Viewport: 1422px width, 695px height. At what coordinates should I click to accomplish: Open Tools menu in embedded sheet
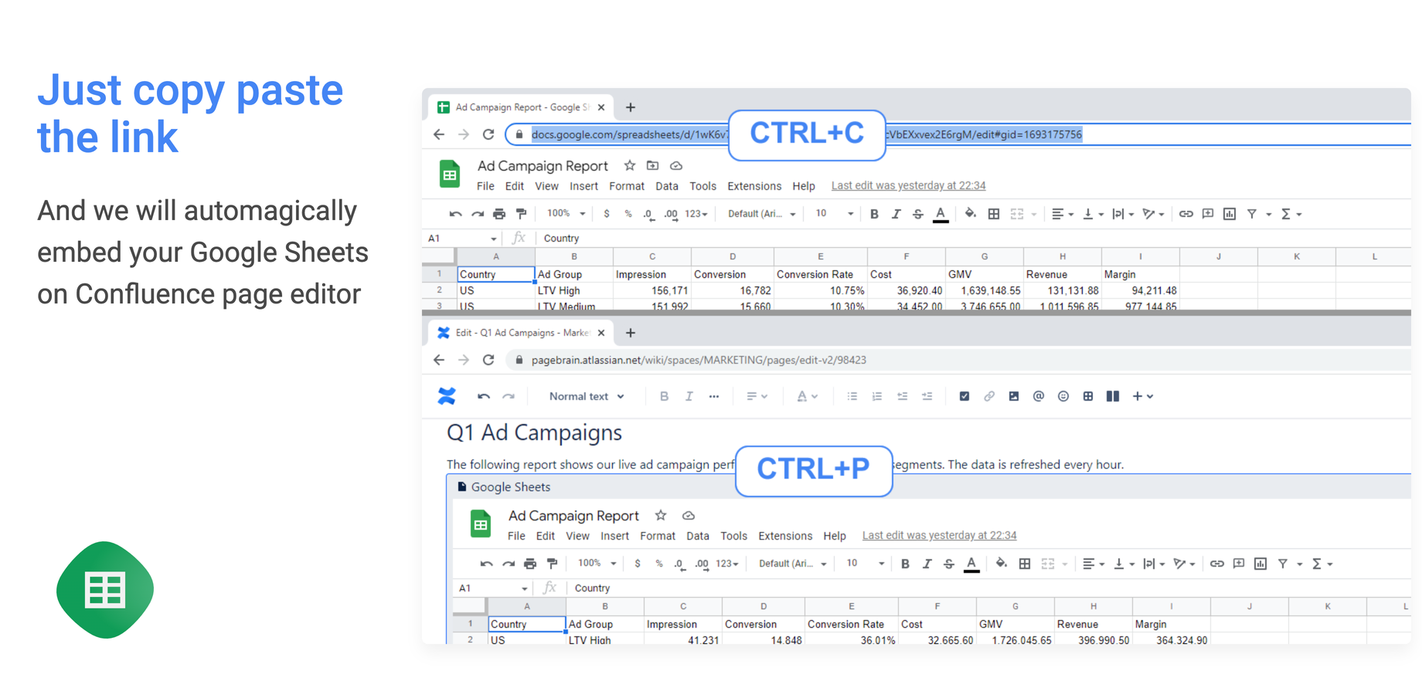pyautogui.click(x=733, y=536)
